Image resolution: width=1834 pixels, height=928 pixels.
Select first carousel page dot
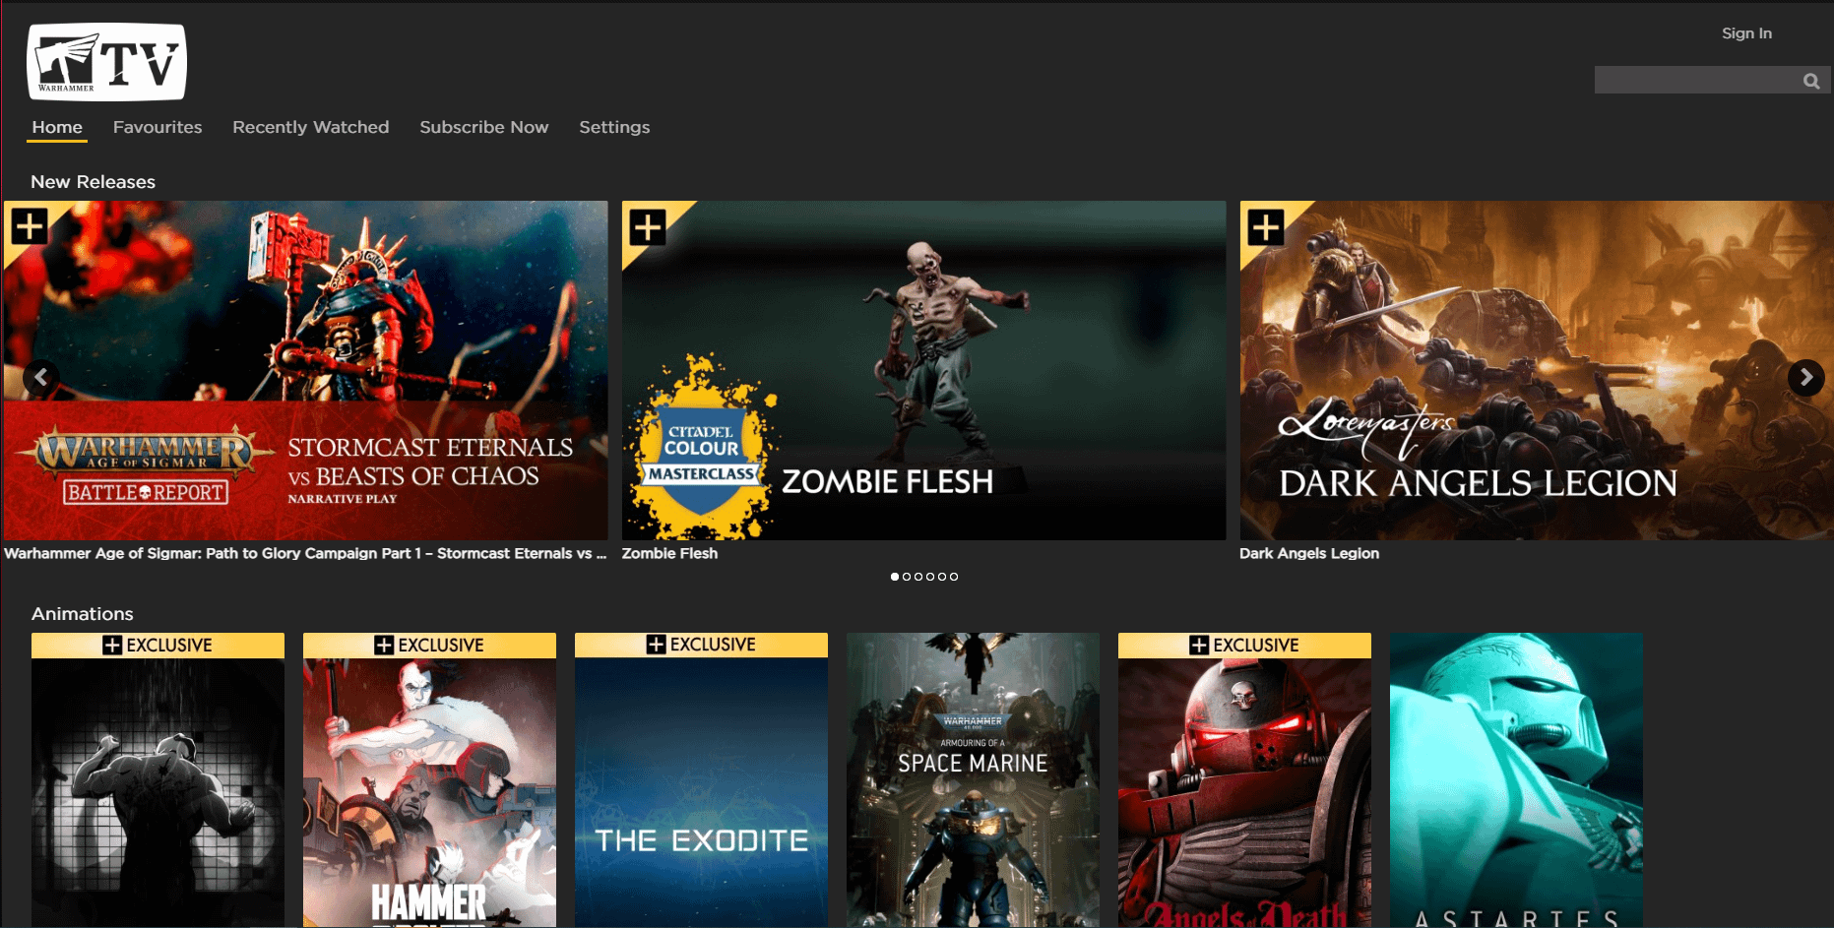click(895, 577)
